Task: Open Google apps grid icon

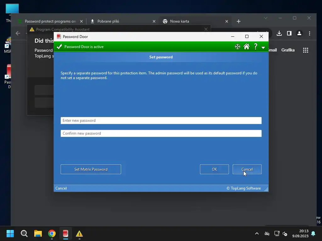Action: pyautogui.click(x=306, y=50)
